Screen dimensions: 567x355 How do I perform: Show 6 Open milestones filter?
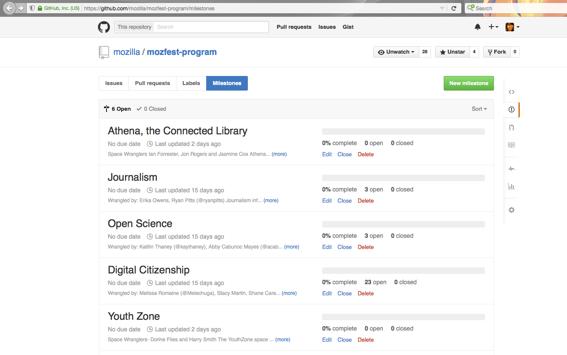117,109
